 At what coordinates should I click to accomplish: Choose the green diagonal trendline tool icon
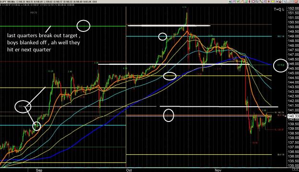(261, 1)
